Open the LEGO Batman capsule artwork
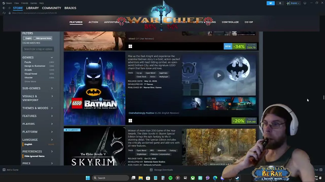Viewport: 325px width, 182px height. coord(94,88)
